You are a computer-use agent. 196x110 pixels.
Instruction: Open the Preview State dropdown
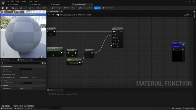point(70,8)
